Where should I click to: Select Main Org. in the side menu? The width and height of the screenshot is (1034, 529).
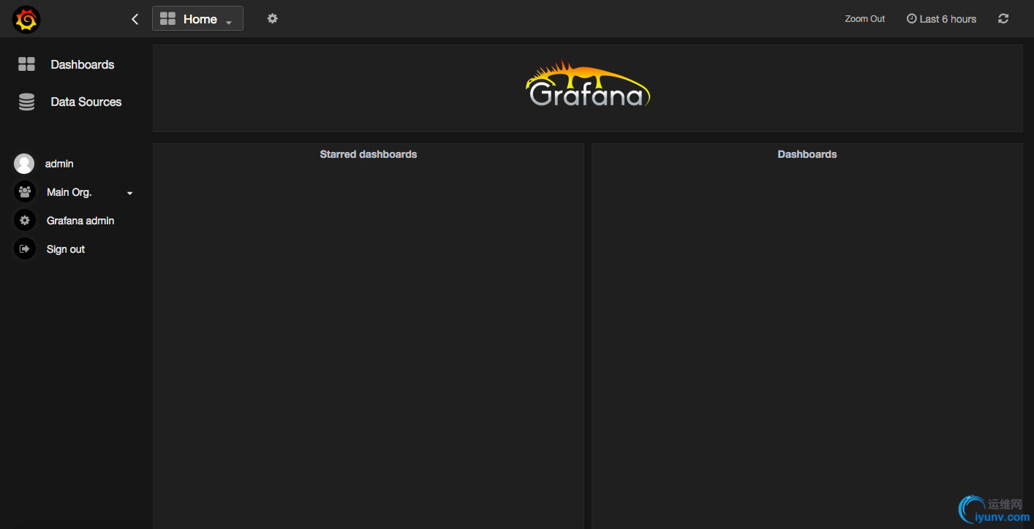pyautogui.click(x=69, y=192)
